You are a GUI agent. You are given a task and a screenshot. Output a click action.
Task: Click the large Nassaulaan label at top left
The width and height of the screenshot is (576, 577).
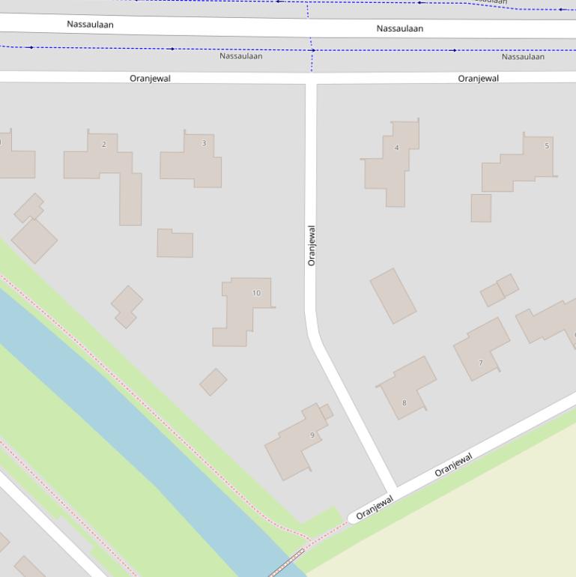pyautogui.click(x=90, y=24)
